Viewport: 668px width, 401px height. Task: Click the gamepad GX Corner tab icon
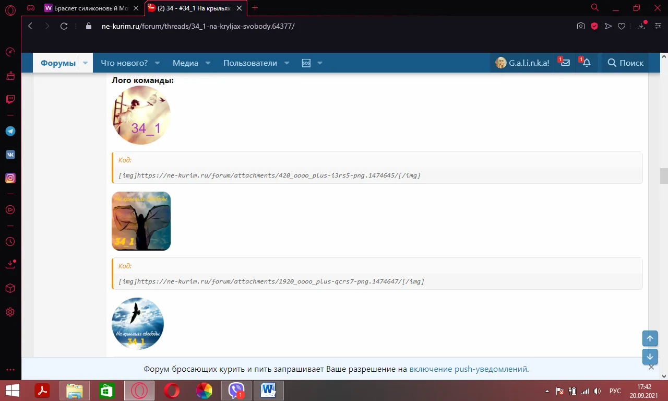31,8
